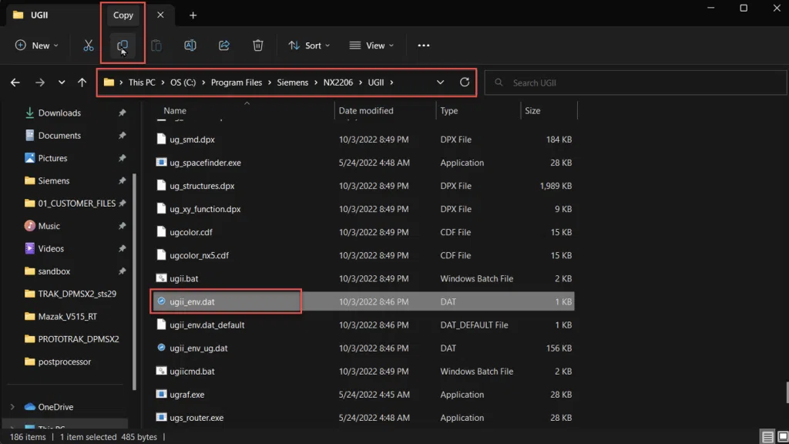Image resolution: width=789 pixels, height=444 pixels.
Task: Open Downloads in navigation pane
Action: point(59,113)
